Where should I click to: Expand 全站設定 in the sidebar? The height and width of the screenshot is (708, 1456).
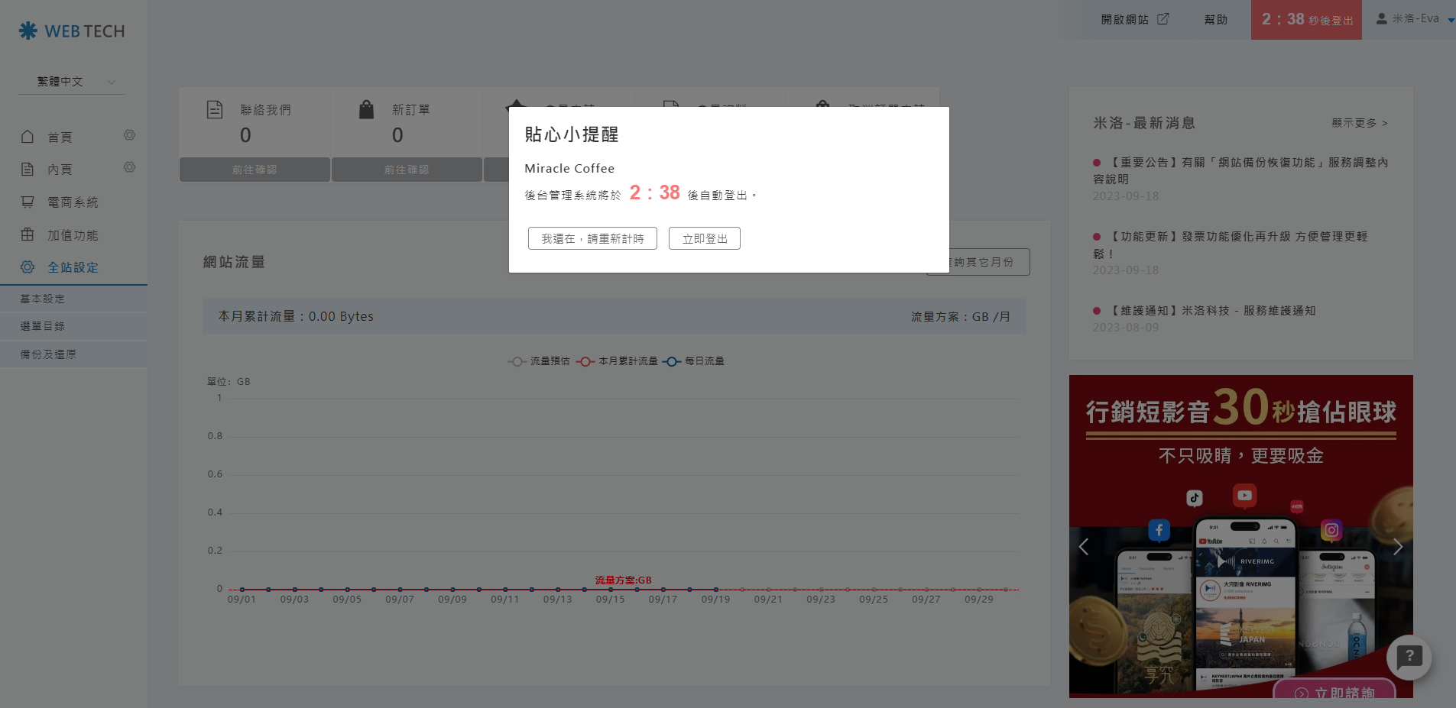tap(73, 267)
